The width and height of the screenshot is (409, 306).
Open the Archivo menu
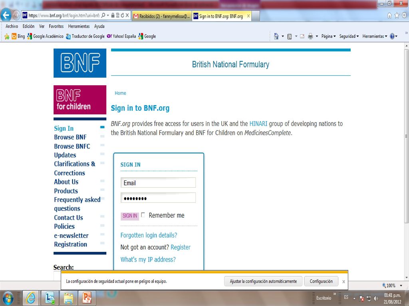12,26
